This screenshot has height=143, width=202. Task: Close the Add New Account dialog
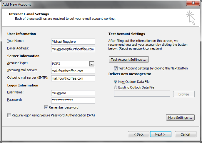tap(193, 3)
